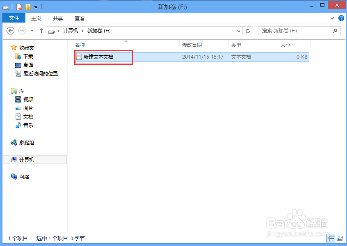
Task: Create new folder via quick access toolbar icon
Action: [x=28, y=7]
